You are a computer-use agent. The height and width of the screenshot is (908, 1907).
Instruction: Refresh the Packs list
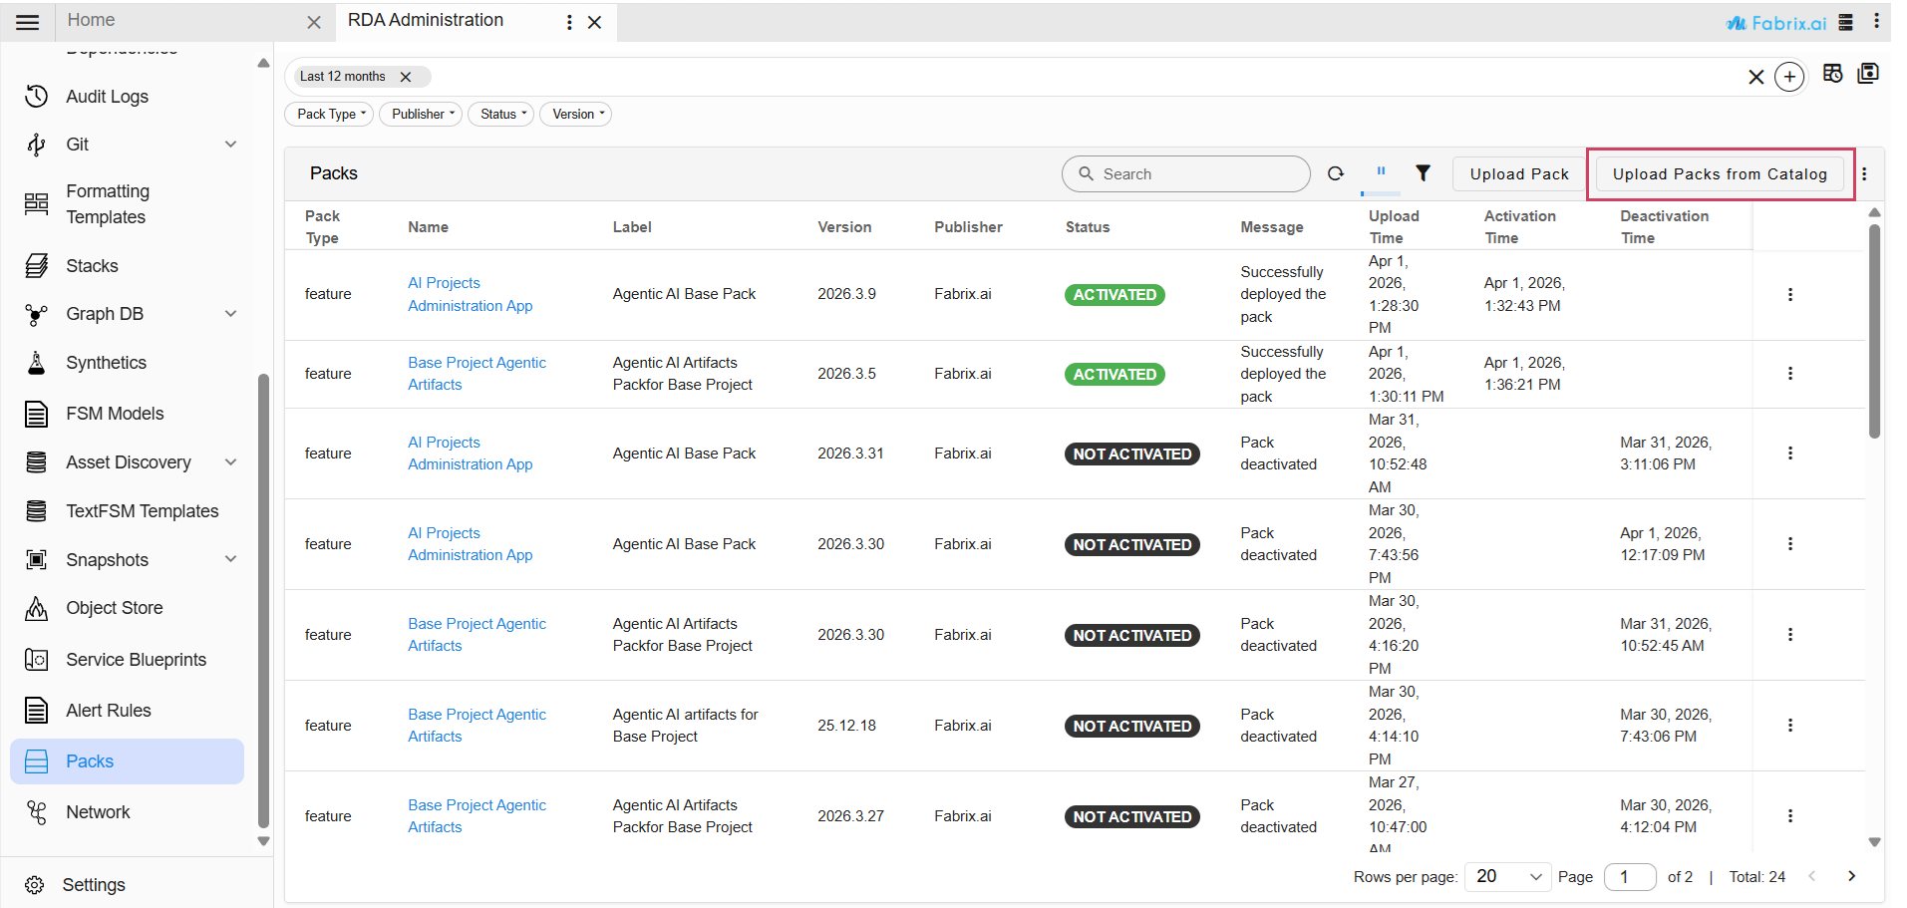[x=1336, y=172]
